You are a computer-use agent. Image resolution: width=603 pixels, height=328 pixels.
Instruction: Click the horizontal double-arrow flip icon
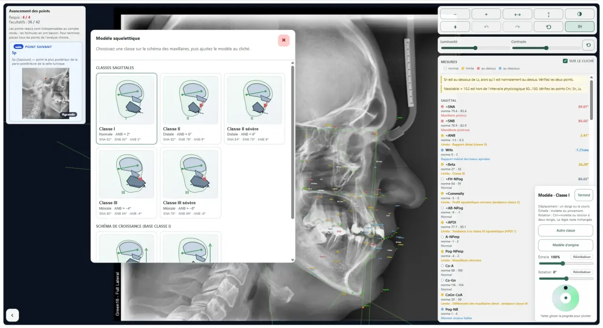click(517, 14)
